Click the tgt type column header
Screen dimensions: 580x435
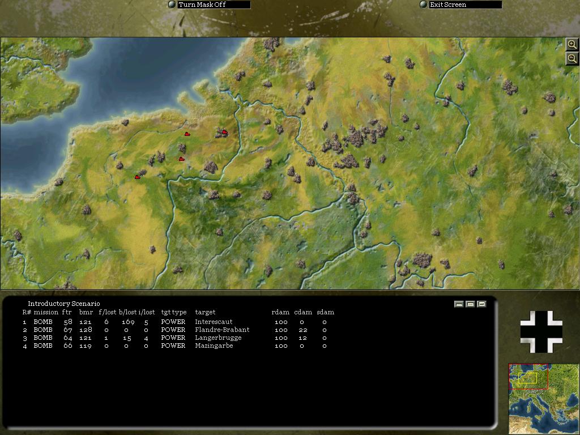174,312
